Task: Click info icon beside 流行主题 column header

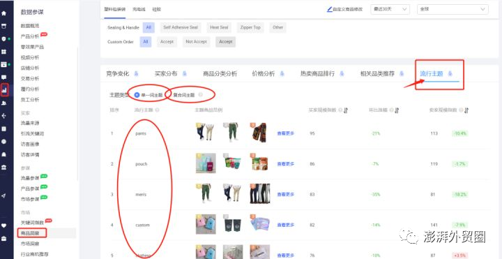Action: click(x=157, y=110)
